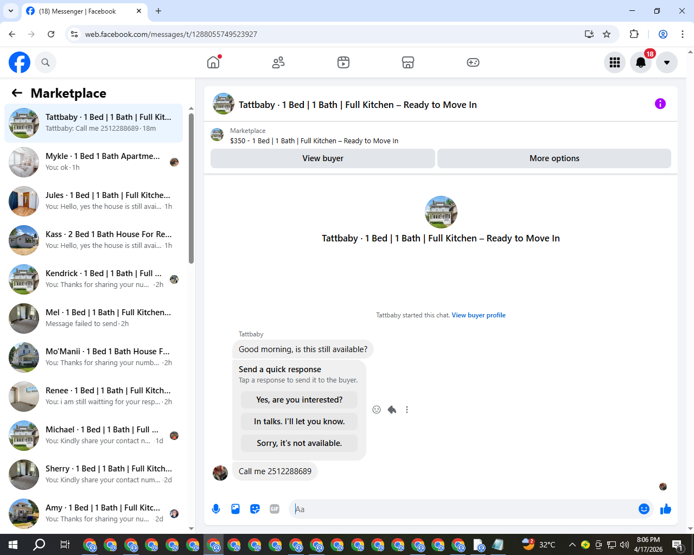Click the voice clip microphone icon
Viewport: 694px width, 555px height.
[x=216, y=509]
